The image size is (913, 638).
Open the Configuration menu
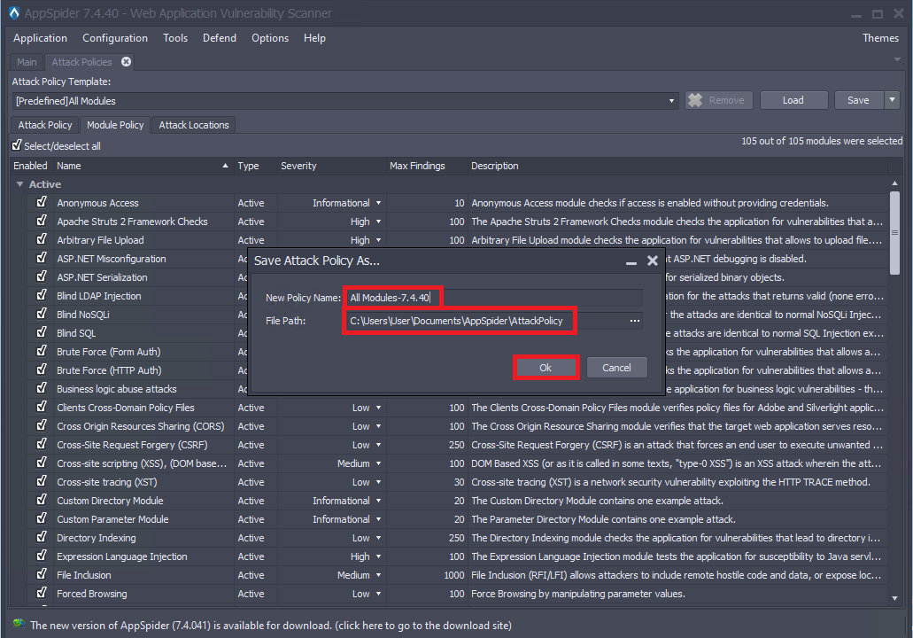pos(115,38)
